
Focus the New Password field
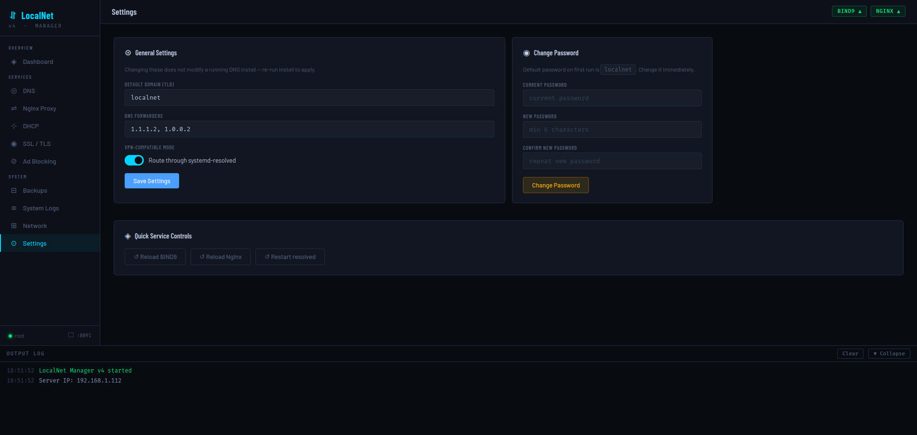[x=612, y=129]
